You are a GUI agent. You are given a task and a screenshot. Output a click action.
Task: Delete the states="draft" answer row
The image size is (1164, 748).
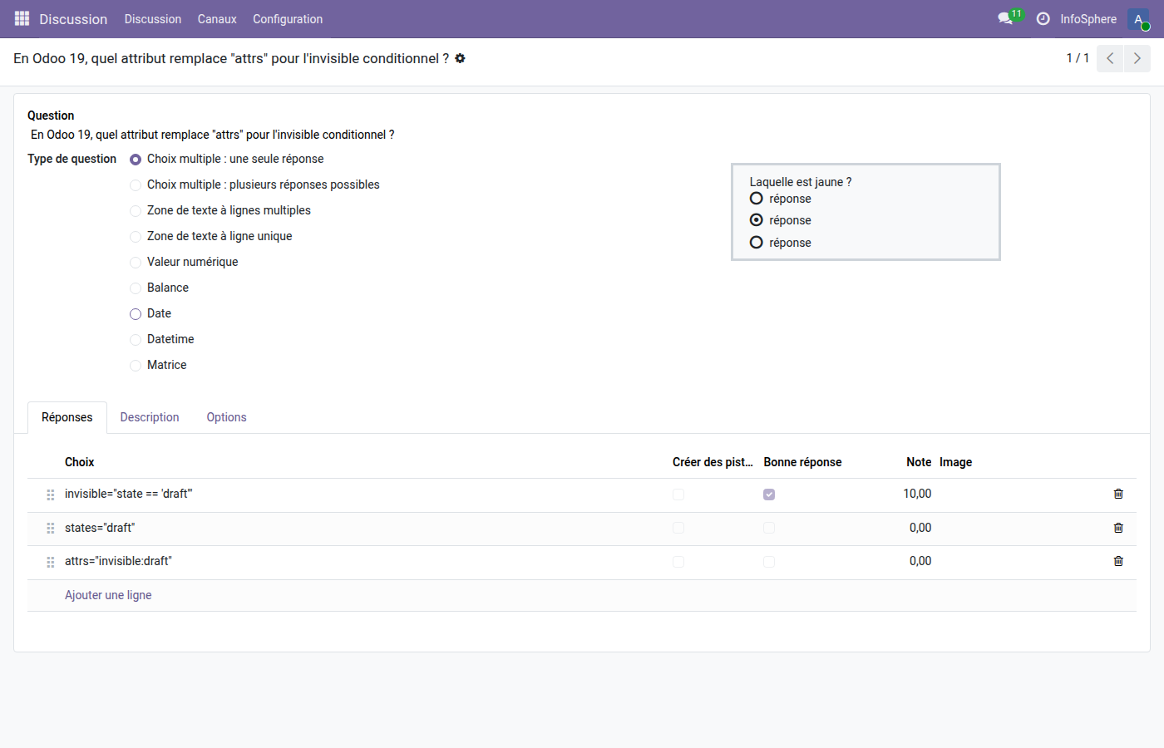tap(1118, 528)
